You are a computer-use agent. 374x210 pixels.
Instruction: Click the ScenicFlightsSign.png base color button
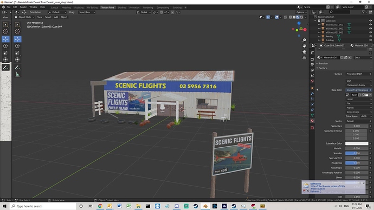(357, 90)
